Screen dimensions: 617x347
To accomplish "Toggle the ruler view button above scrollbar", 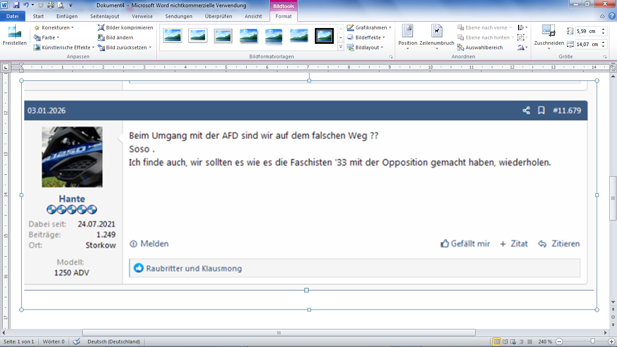I will pos(613,69).
